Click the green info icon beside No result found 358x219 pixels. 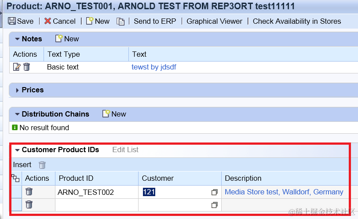coord(15,128)
